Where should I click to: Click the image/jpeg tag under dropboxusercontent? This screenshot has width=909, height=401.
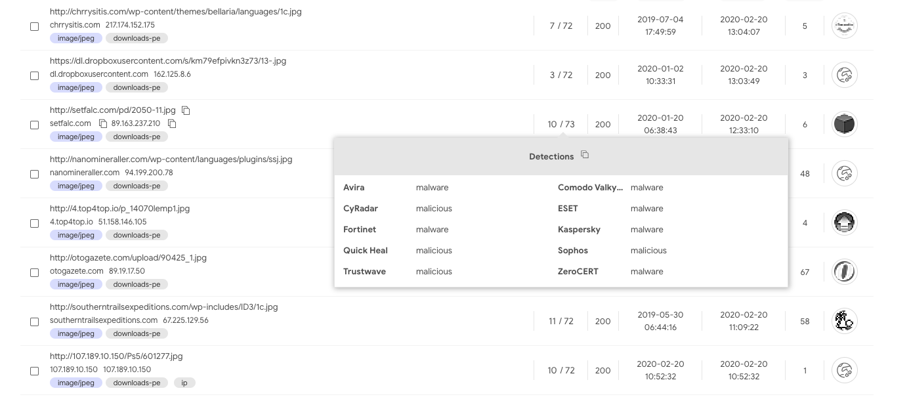76,87
